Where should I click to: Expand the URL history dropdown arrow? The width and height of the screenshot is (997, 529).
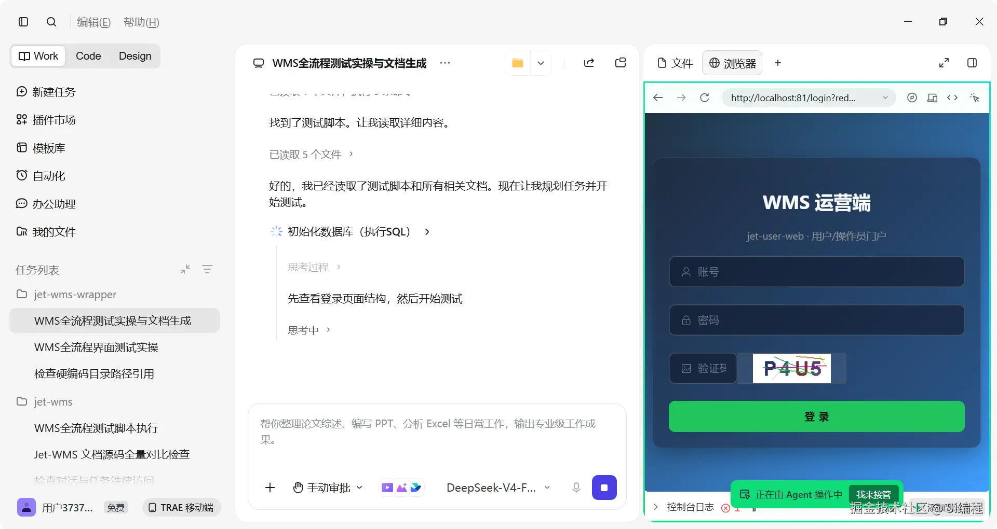[885, 98]
